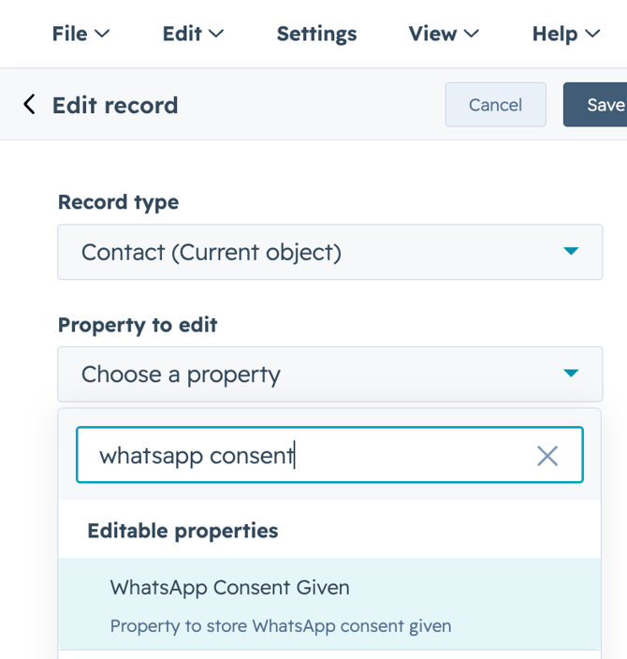Image resolution: width=627 pixels, height=659 pixels.
Task: Click the chevron beside File
Action: (x=103, y=34)
